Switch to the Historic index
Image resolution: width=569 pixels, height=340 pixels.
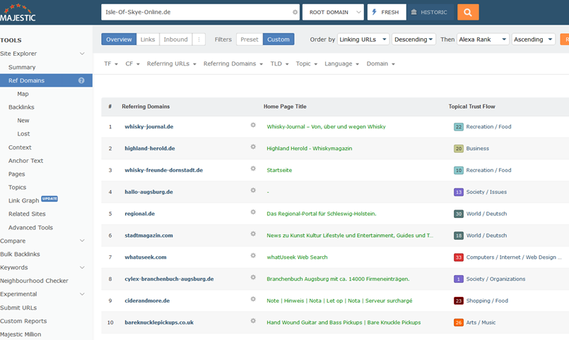tap(429, 12)
